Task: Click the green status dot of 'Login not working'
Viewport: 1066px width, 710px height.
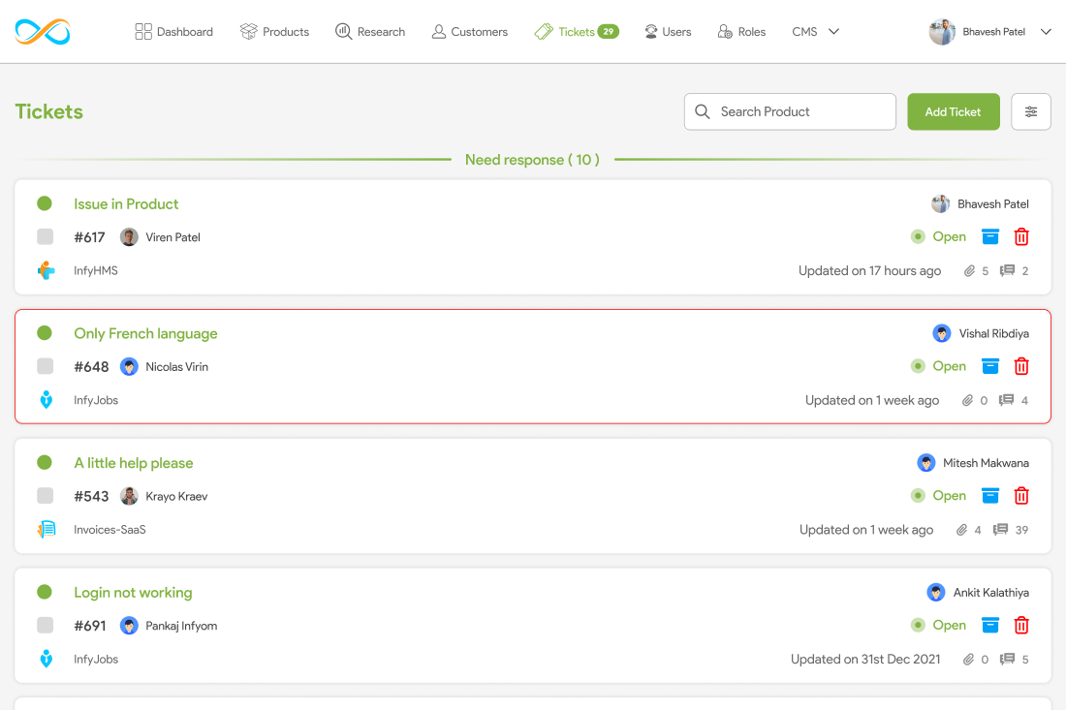Action: click(x=45, y=592)
